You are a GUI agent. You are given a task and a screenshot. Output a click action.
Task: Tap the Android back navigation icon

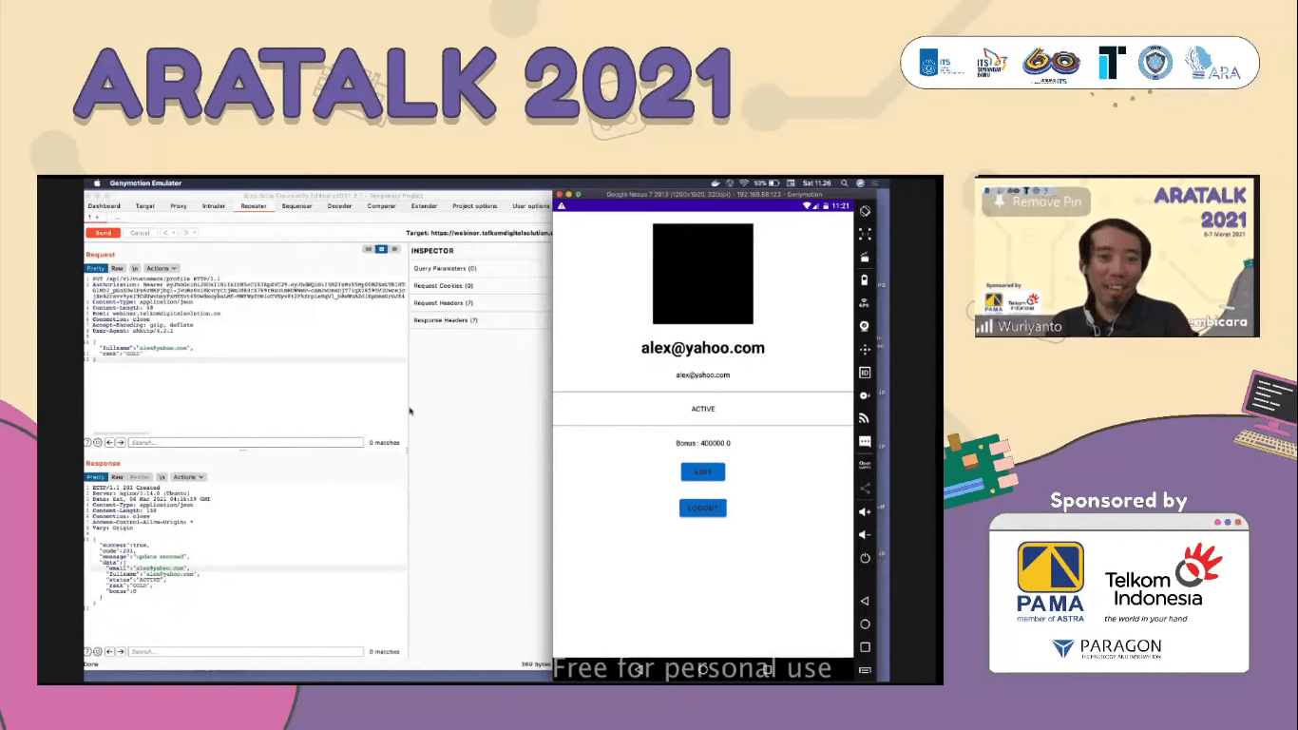865,602
